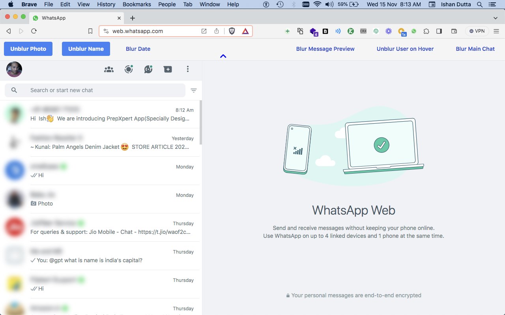The image size is (505, 315).
Task: Open the Brave Shields lion icon
Action: pyautogui.click(x=232, y=31)
